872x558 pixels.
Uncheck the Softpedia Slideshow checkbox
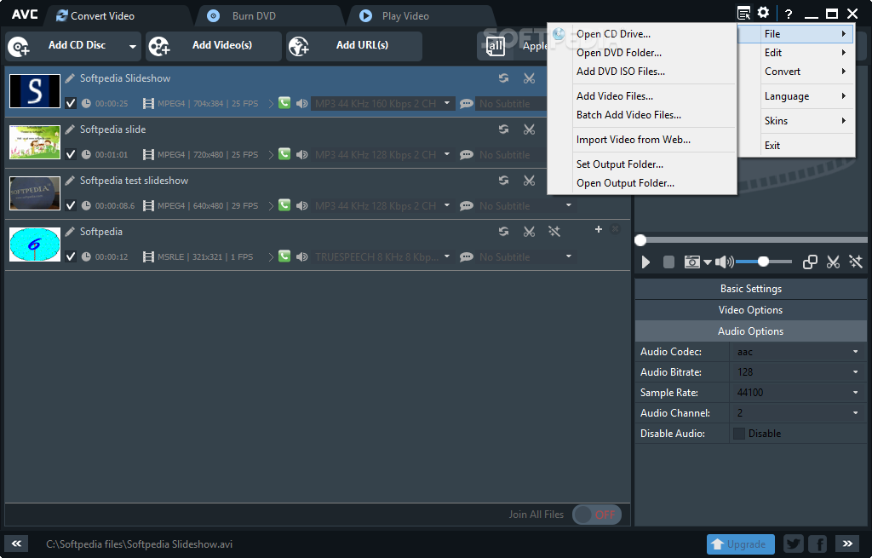[x=71, y=103]
